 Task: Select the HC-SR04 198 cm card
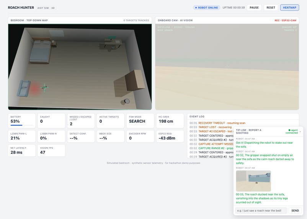(x=170, y=121)
